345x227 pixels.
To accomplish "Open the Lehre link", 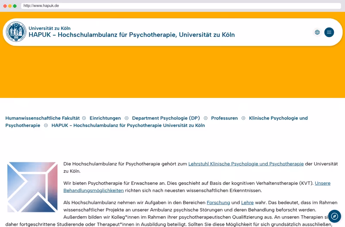I will click(x=247, y=202).
